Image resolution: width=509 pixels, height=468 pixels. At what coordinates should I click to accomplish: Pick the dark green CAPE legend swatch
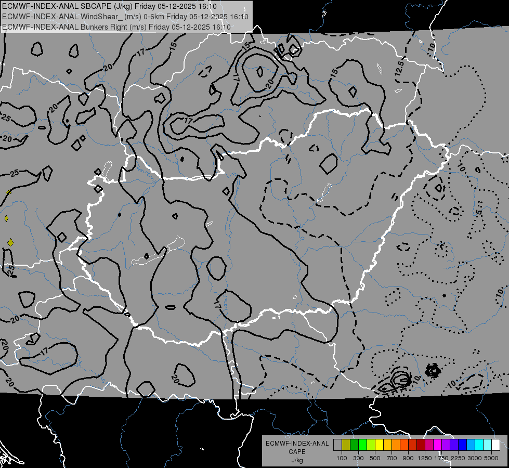click(x=354, y=445)
